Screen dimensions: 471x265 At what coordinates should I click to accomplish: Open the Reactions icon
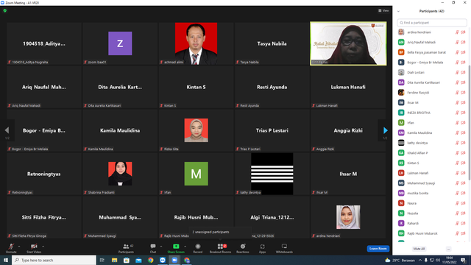click(x=243, y=247)
